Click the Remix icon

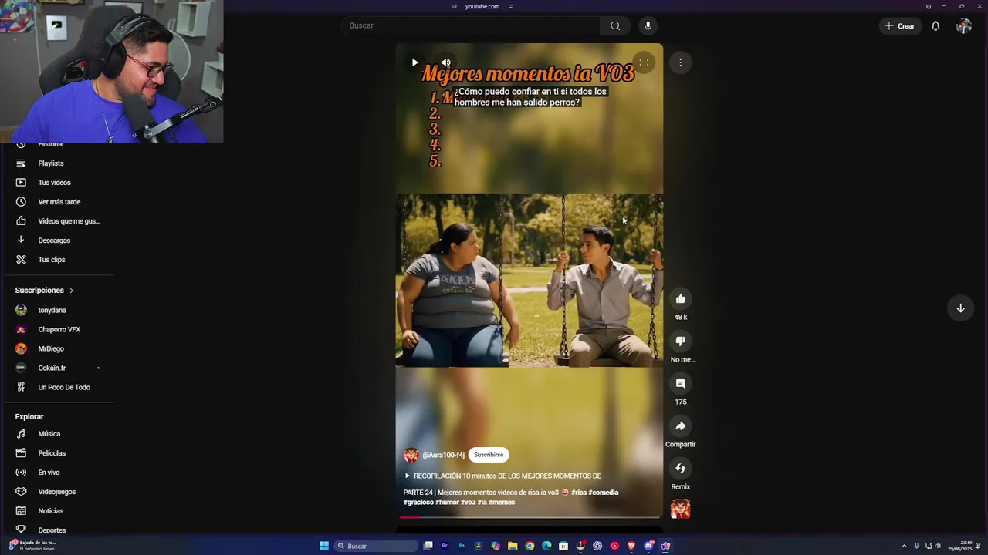pos(680,469)
